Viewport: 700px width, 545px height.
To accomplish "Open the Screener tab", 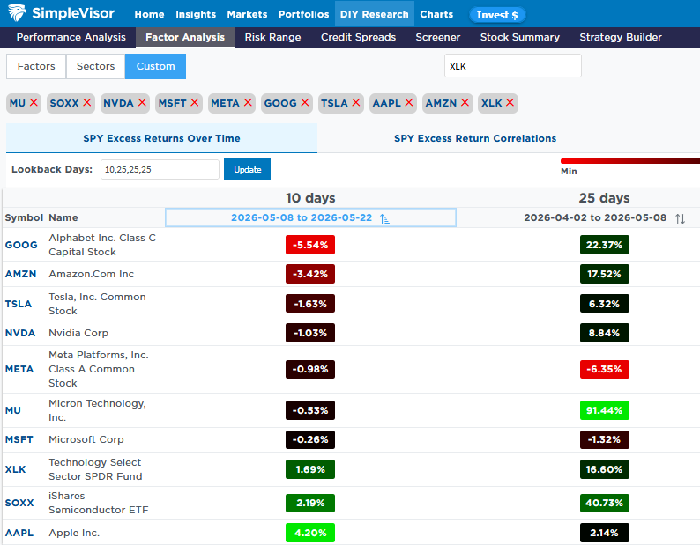I will tap(437, 37).
